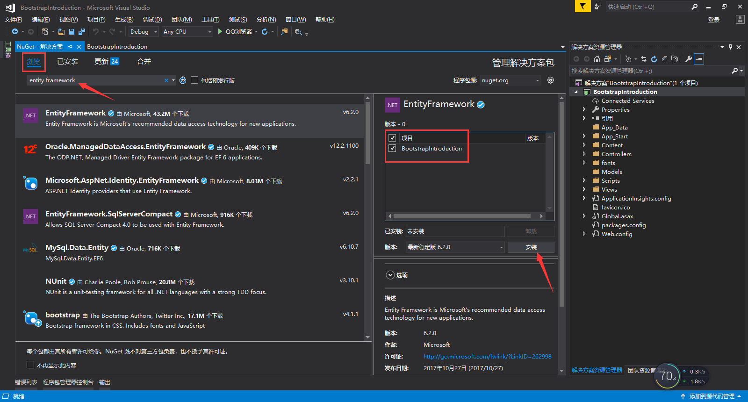Click the feedback flag icon in title bar
The width and height of the screenshot is (748, 402).
(x=582, y=7)
